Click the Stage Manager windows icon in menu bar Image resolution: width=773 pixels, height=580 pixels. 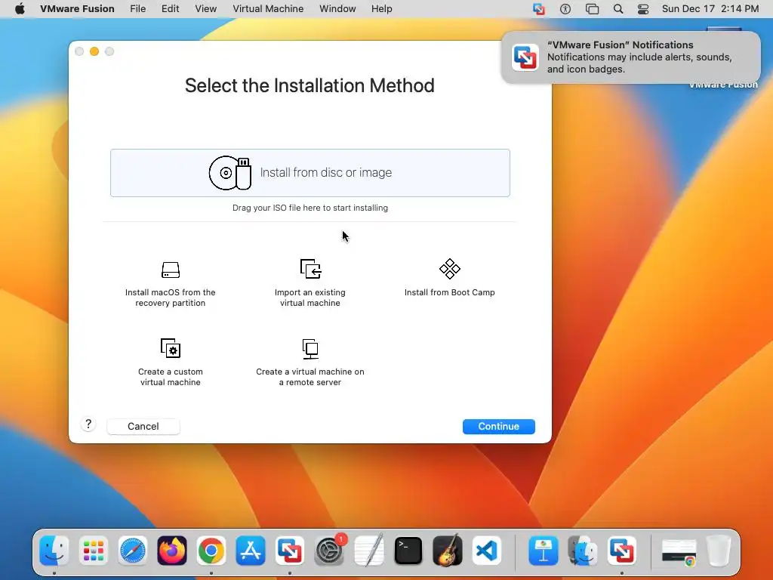click(x=592, y=9)
